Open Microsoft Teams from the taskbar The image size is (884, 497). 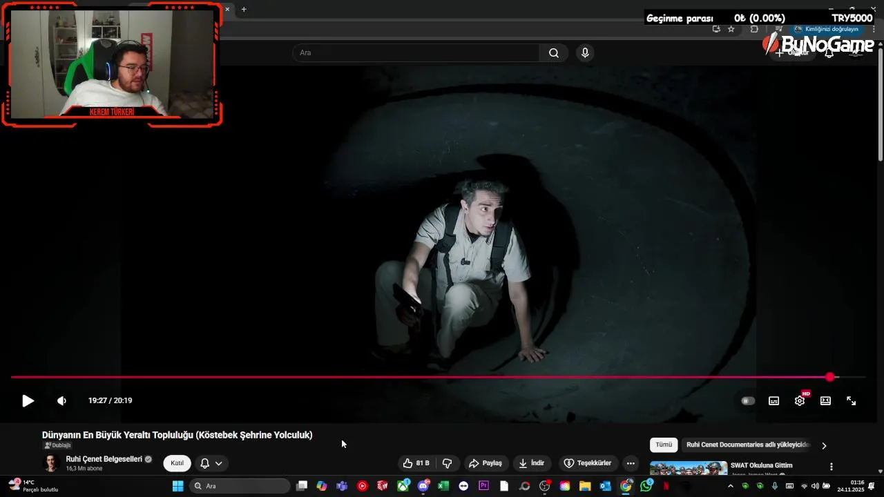[342, 486]
